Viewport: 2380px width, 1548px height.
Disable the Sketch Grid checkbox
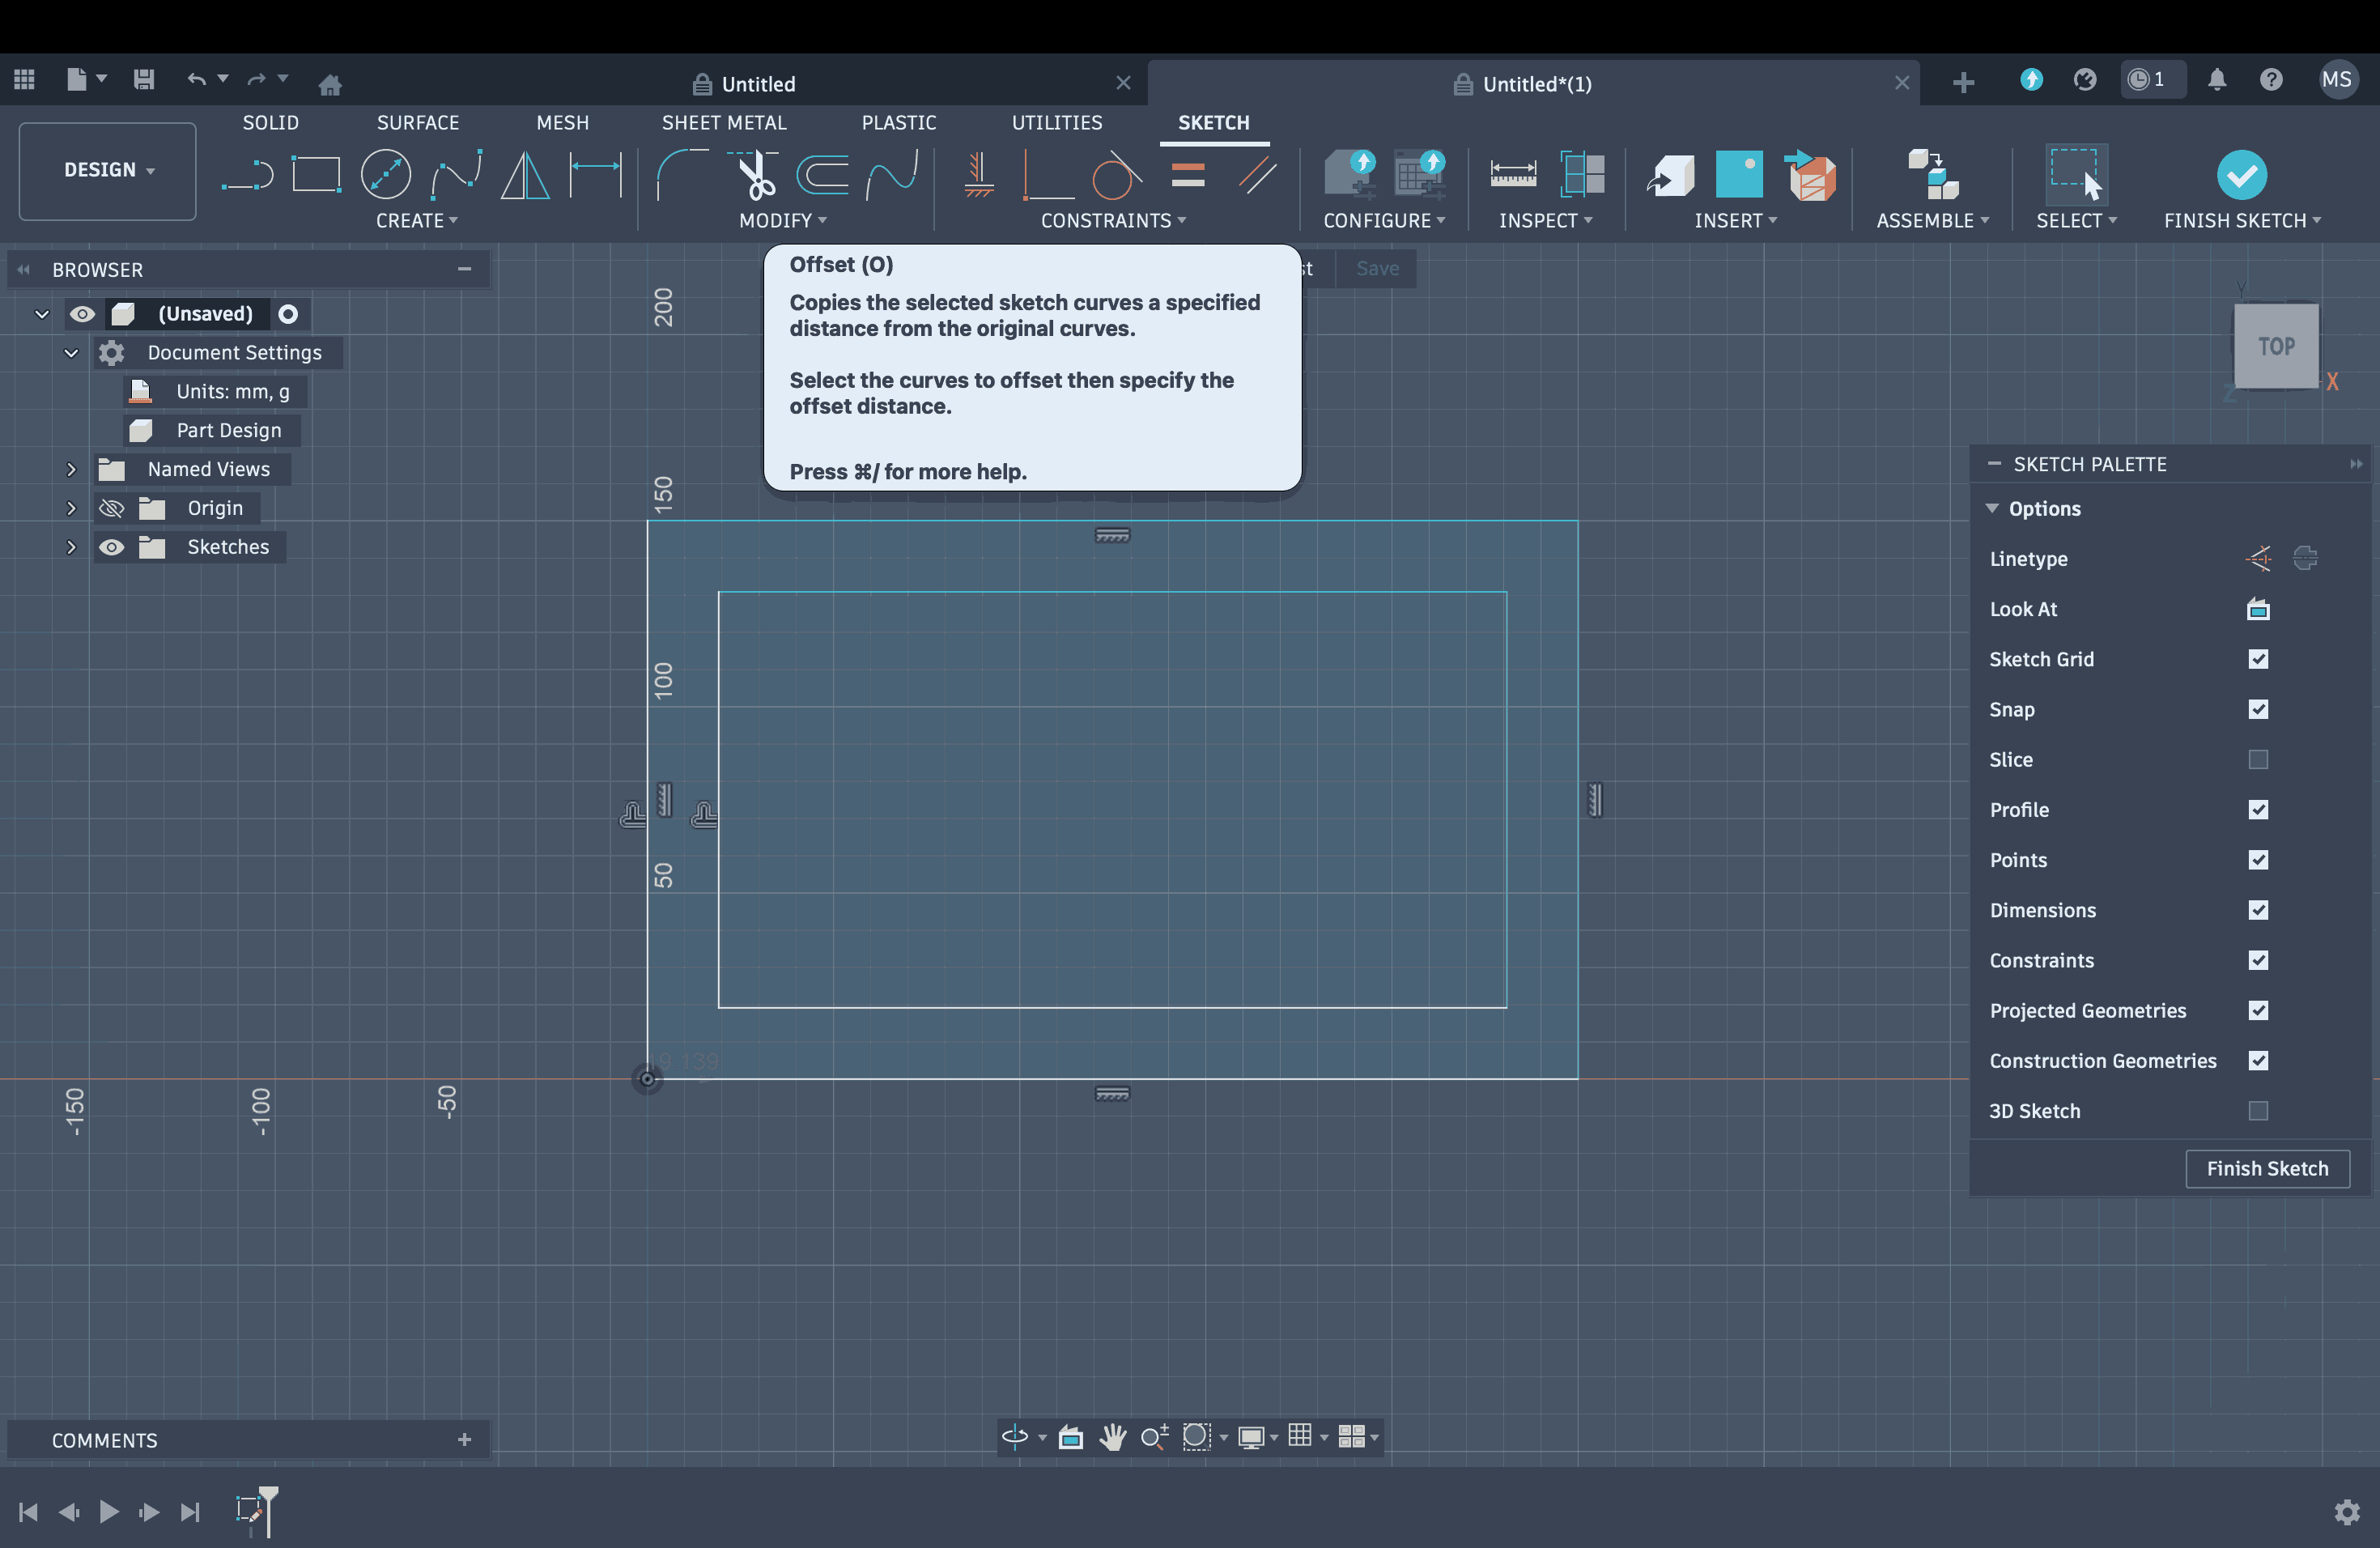coord(2258,659)
